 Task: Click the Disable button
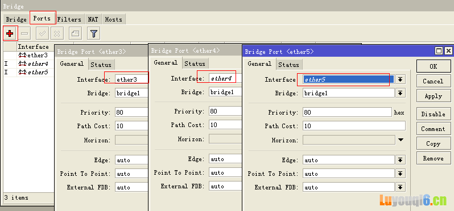pyautogui.click(x=434, y=114)
